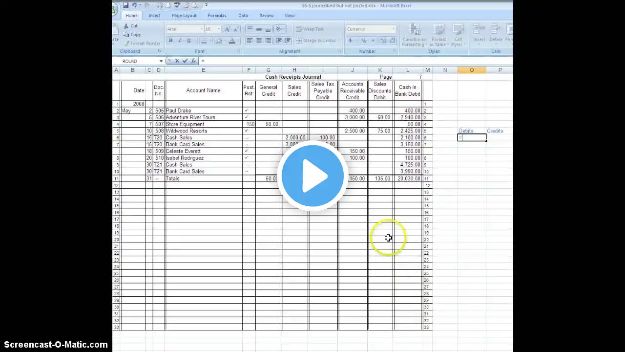Click the Insert Function fx icon
The height and width of the screenshot is (352, 625).
(x=193, y=61)
